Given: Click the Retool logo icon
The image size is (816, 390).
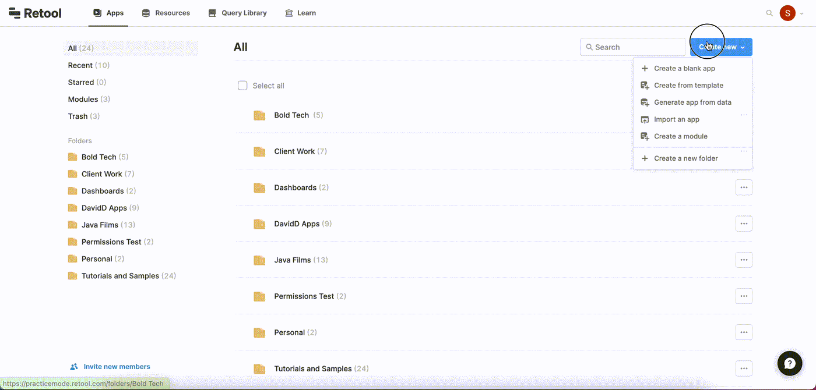Looking at the screenshot, I should pyautogui.click(x=15, y=13).
